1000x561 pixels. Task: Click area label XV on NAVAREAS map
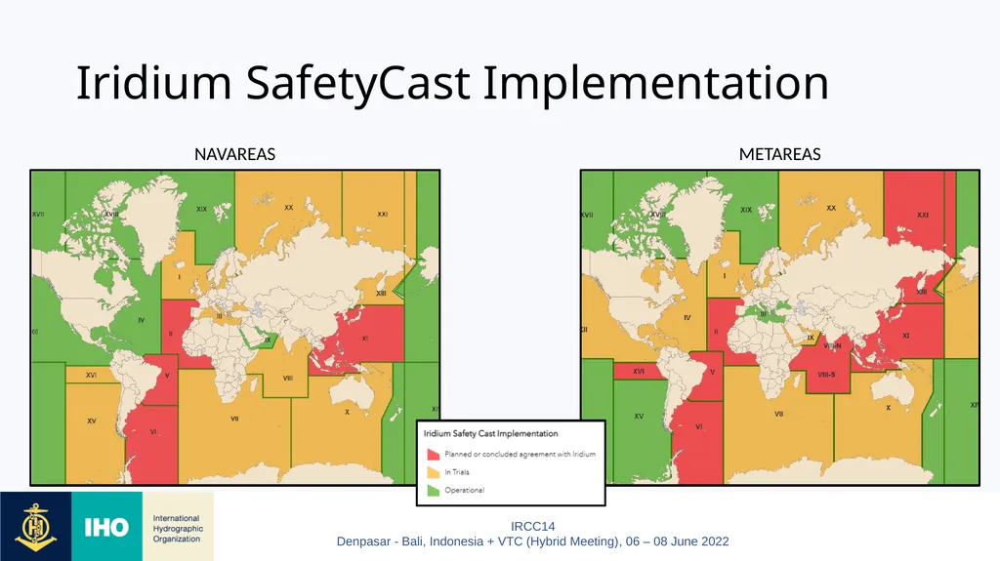point(91,421)
